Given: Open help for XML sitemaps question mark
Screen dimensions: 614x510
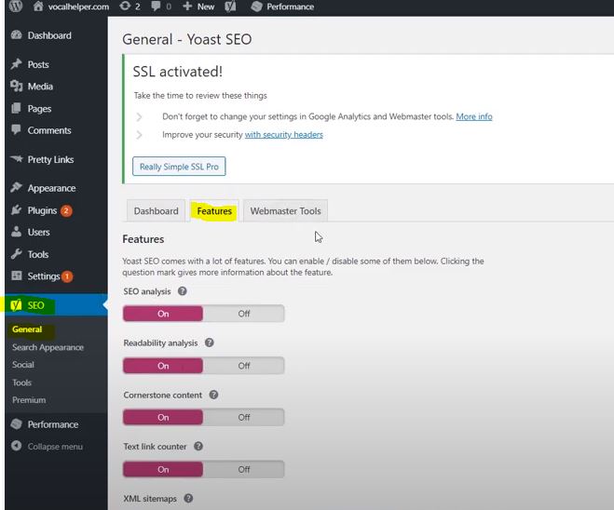Looking at the screenshot, I should click(x=188, y=498).
